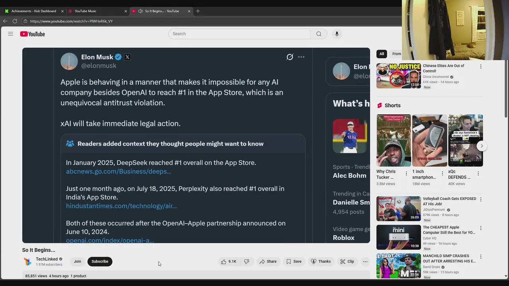Play the 1 inch smartphone short
Screen dimensions: 509x286
pos(429,141)
